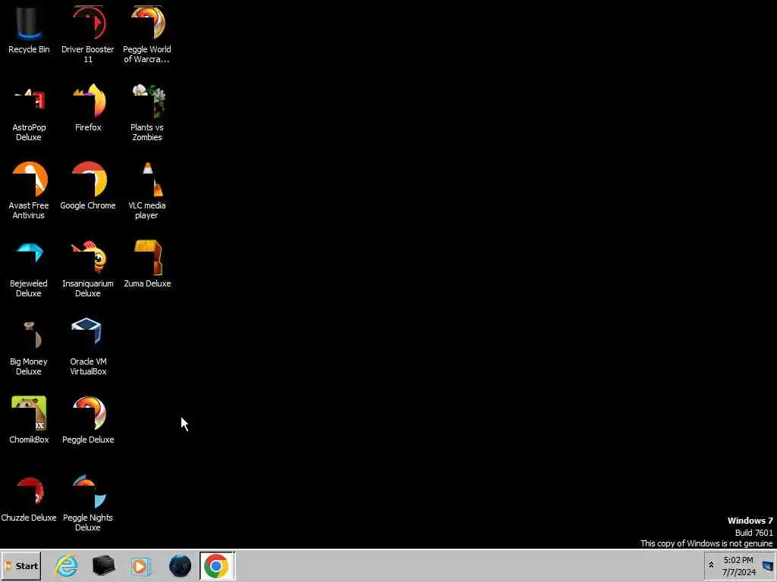Open the black folder taskbar icon
Screen dimensions: 777x582
point(103,565)
